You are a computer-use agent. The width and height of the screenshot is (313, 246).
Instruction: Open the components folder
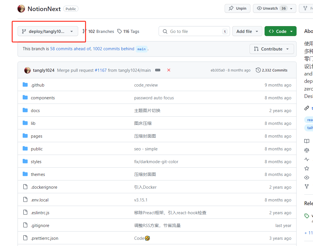click(x=43, y=98)
